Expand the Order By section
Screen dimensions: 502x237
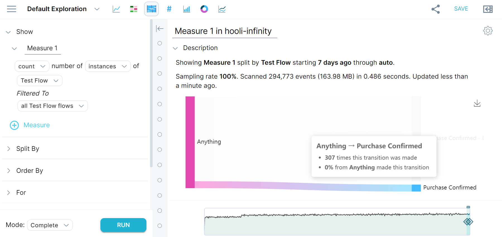(x=29, y=171)
